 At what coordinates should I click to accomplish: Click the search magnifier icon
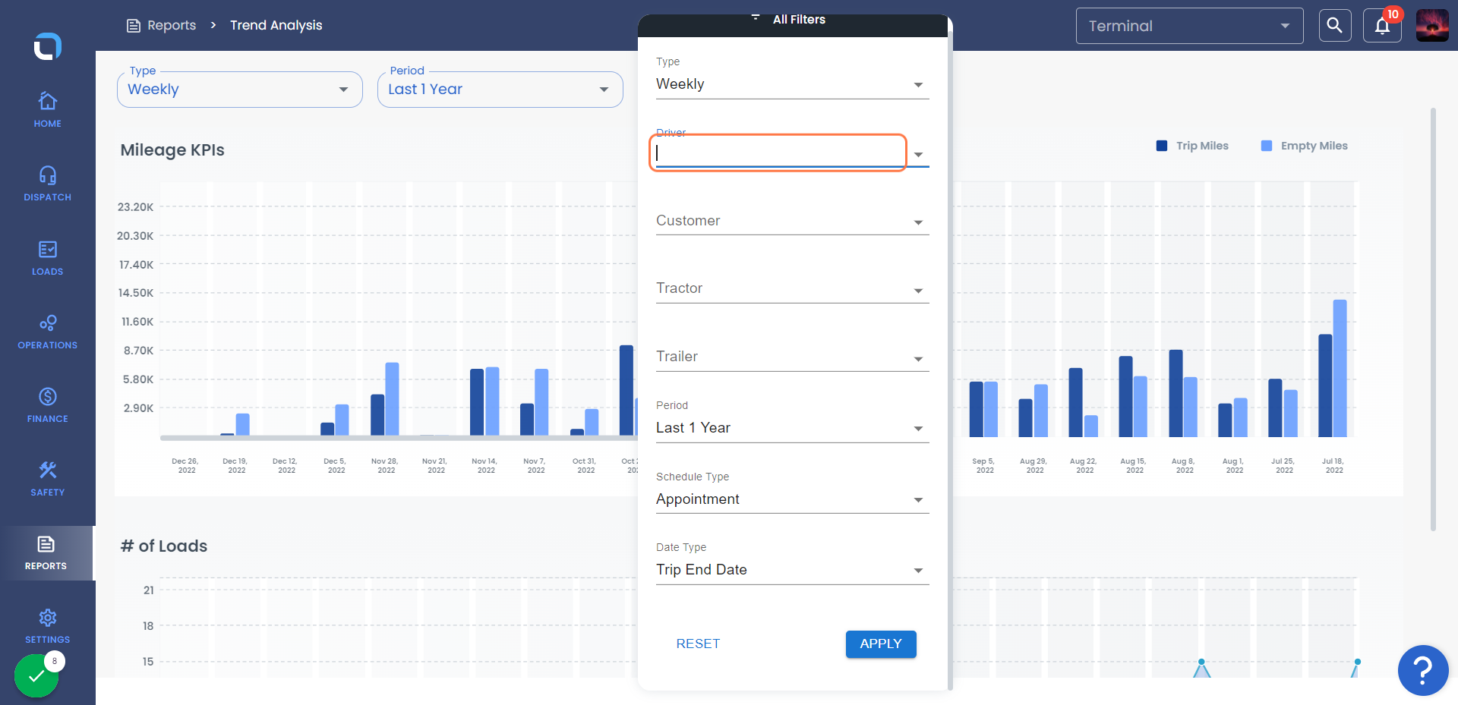point(1334,26)
